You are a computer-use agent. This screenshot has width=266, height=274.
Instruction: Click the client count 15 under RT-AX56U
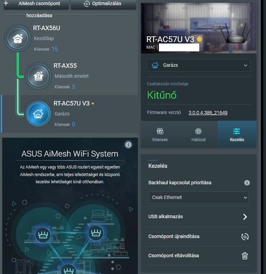pos(55,49)
